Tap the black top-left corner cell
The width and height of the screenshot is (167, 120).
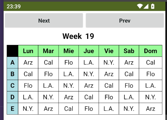(x=13, y=51)
